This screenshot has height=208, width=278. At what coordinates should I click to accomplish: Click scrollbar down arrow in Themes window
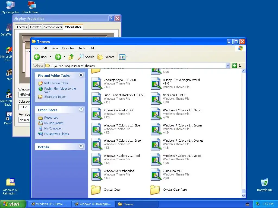point(244,196)
